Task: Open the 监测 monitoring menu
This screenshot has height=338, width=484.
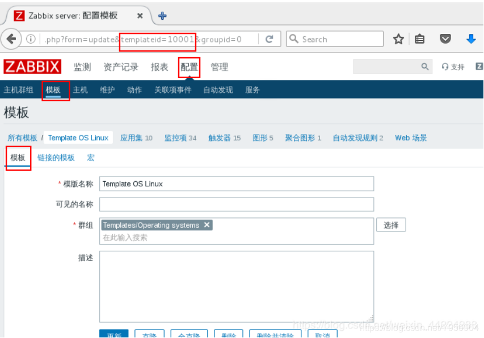Action: [82, 67]
